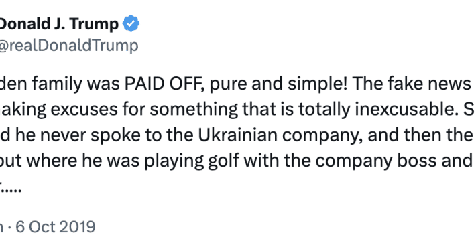Click the 6 Oct 2019 timestamp
Viewport: 476px width, 251px height.
click(x=56, y=227)
